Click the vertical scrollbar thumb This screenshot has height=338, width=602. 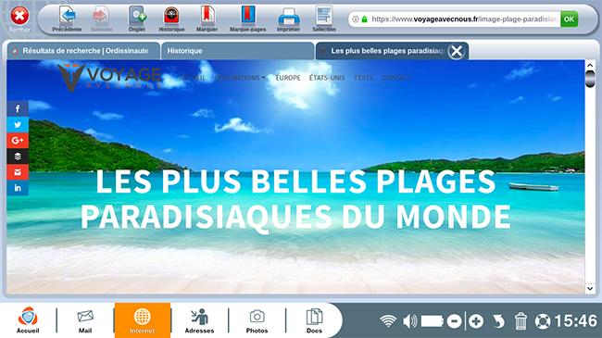click(x=590, y=79)
